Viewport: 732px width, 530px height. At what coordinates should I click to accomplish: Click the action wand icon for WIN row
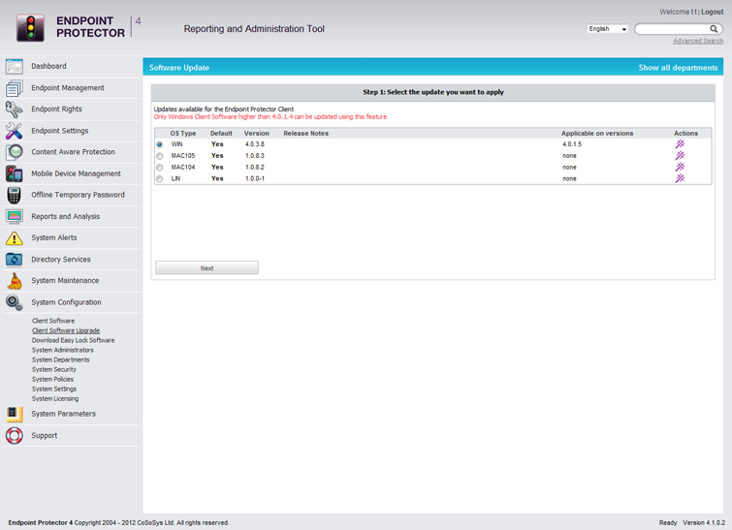coord(680,144)
